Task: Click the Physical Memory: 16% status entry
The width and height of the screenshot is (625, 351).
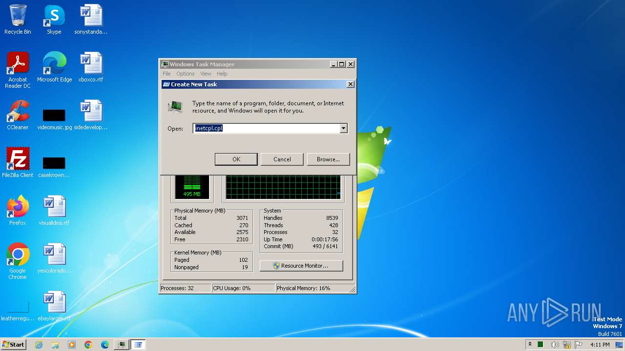Action: [x=315, y=288]
